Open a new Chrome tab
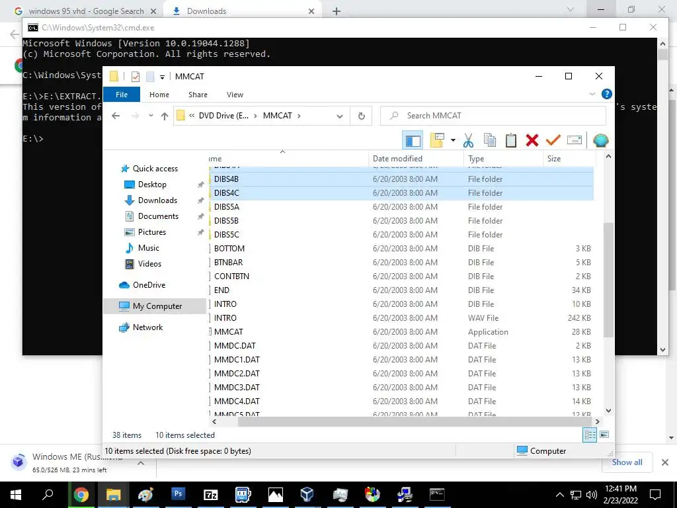The width and height of the screenshot is (677, 508). tap(337, 11)
